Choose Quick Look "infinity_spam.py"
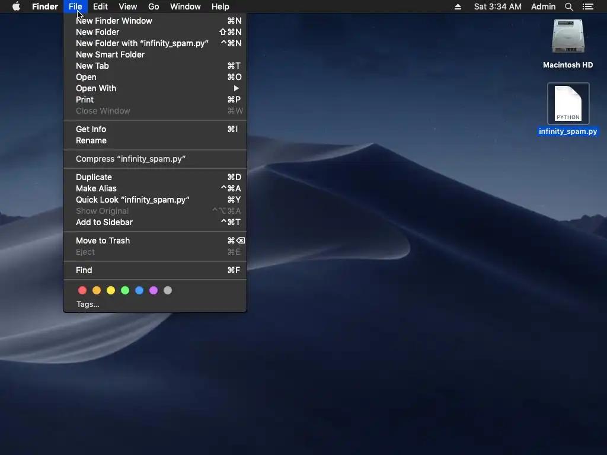Image resolution: width=607 pixels, height=455 pixels. [x=155, y=200]
